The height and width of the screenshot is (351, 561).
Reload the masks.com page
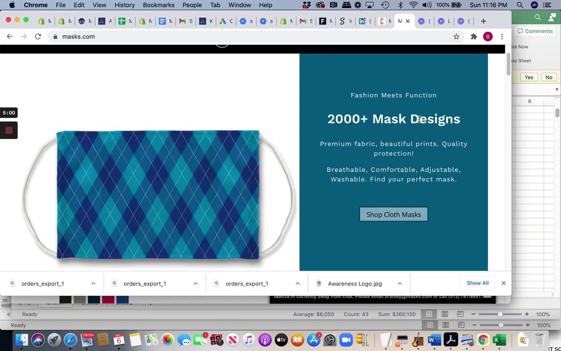37,37
